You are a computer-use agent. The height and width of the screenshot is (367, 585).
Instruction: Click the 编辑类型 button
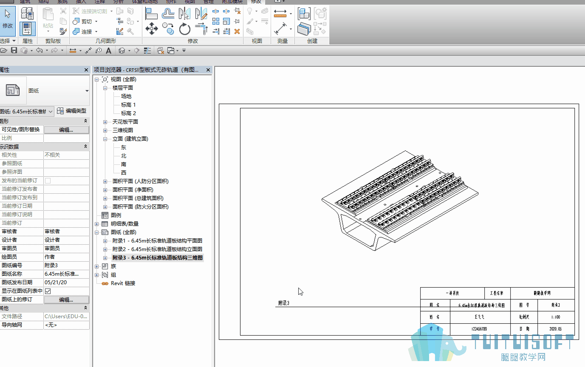pyautogui.click(x=72, y=111)
